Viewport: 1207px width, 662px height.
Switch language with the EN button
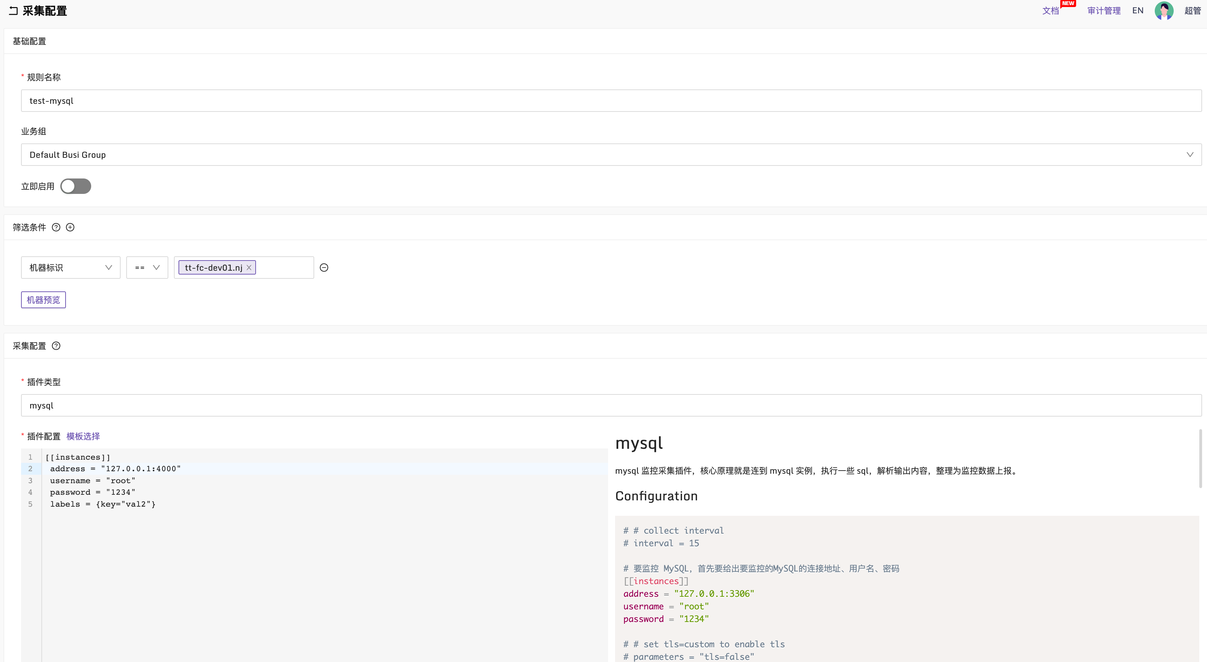point(1138,11)
